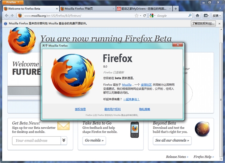Open the 反馈 feedback dropdown button
The height and width of the screenshot is (163, 225).
(216, 16)
